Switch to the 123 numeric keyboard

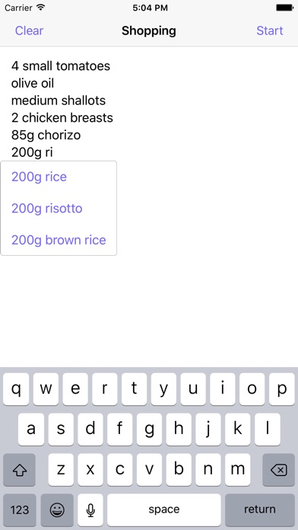click(20, 509)
